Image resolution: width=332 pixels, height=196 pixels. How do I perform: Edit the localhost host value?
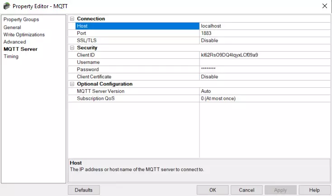pos(265,26)
